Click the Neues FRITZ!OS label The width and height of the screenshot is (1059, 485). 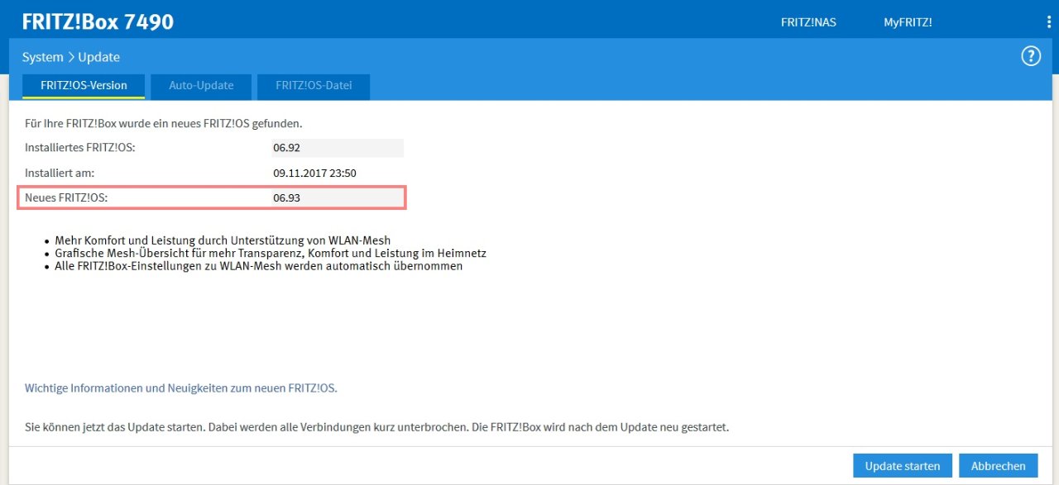pos(66,198)
